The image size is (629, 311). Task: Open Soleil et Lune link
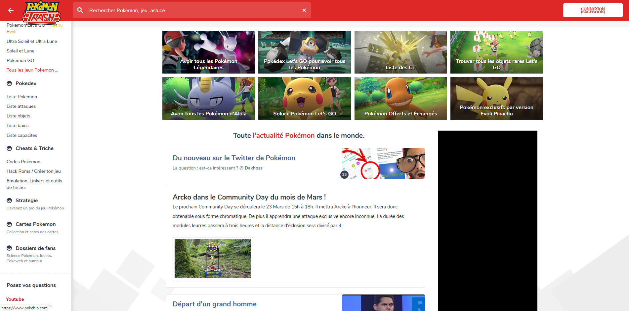(x=21, y=51)
